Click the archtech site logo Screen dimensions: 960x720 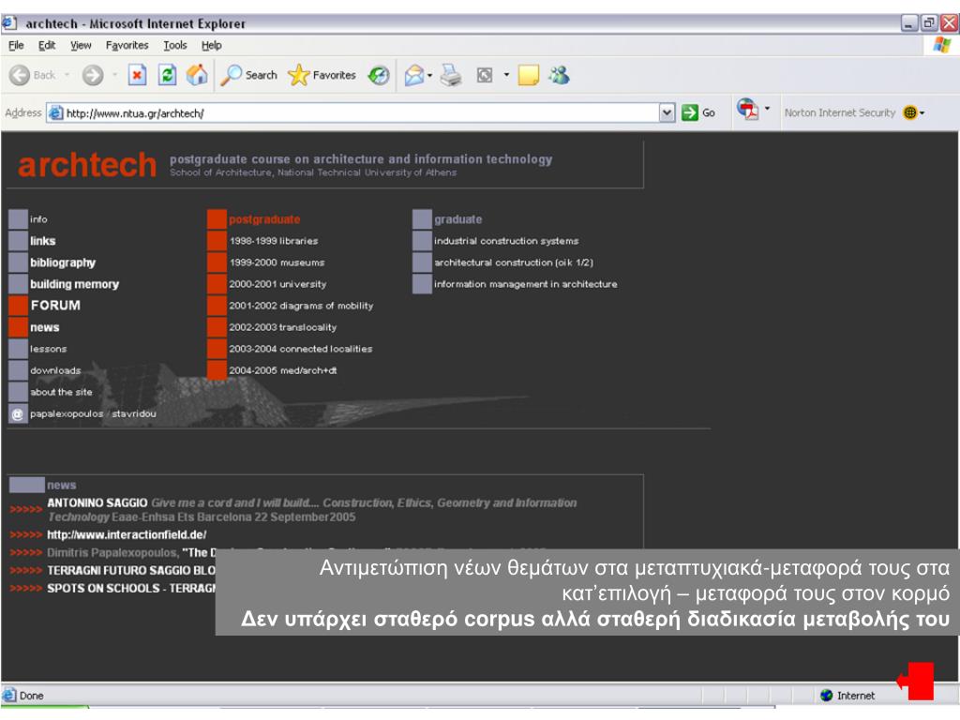click(x=87, y=165)
